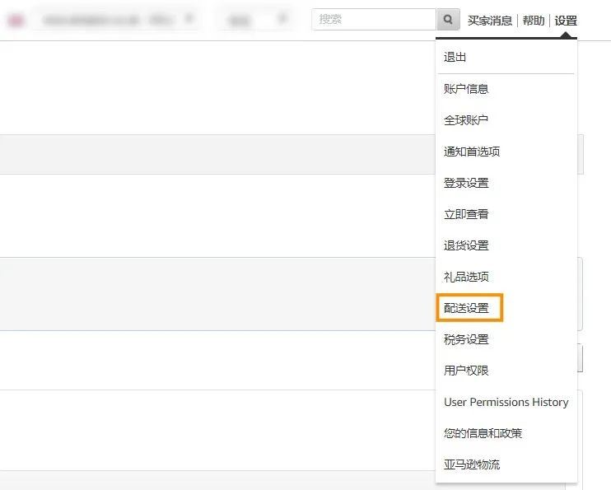
Task: Open 买家消息 buyer messages
Action: [489, 21]
